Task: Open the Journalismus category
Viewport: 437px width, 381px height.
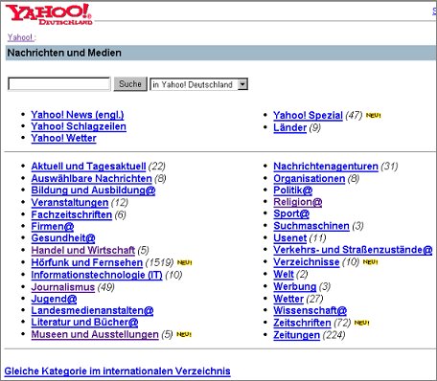Action: (x=63, y=287)
